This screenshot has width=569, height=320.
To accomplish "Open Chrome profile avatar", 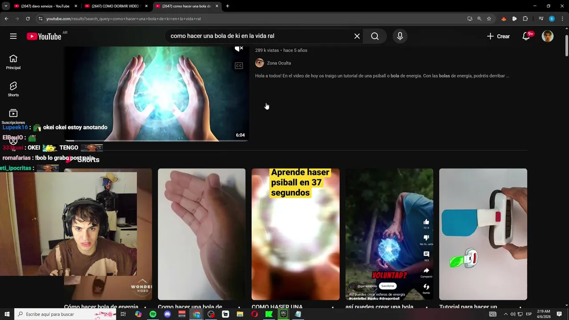I will point(552,19).
